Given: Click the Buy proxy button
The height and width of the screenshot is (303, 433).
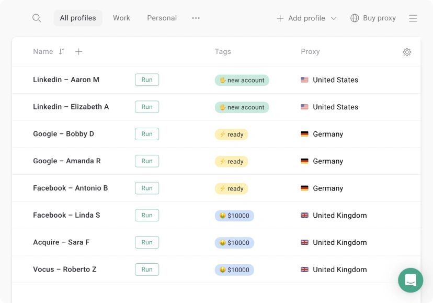Looking at the screenshot, I should point(373,18).
